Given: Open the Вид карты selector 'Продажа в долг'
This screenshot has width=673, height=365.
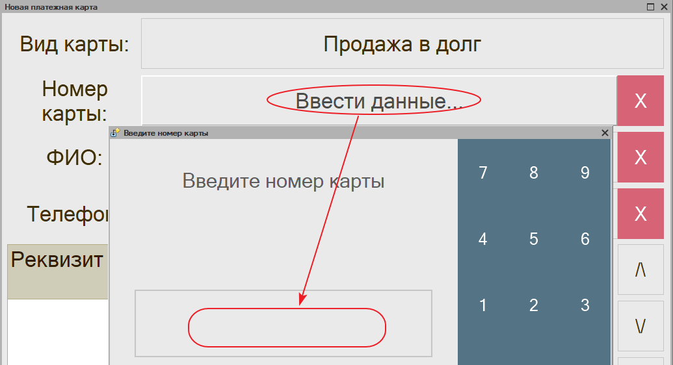Looking at the screenshot, I should pos(402,44).
